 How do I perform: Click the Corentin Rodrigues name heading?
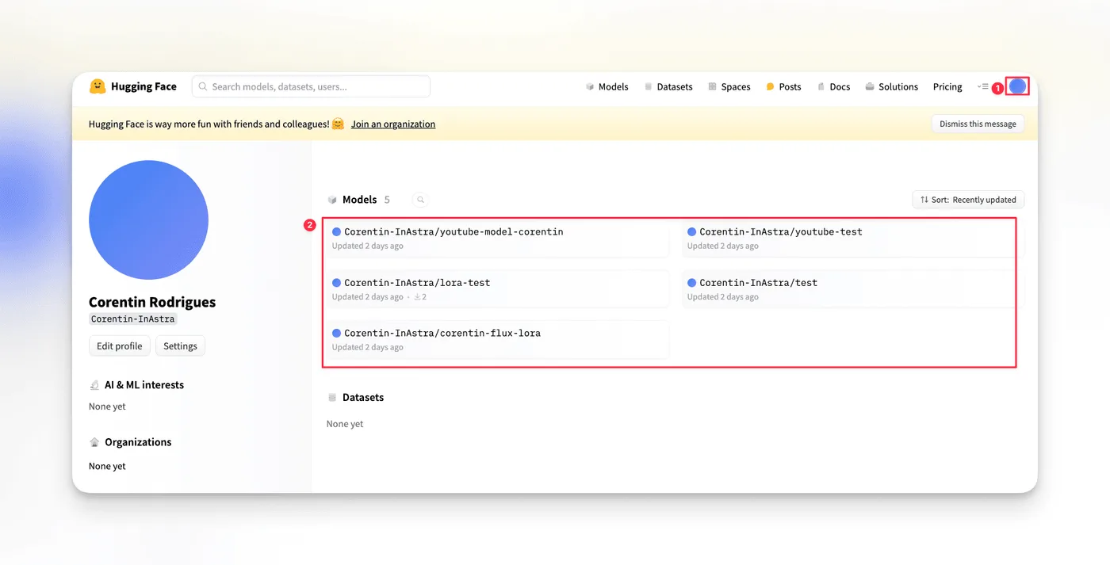click(x=152, y=302)
